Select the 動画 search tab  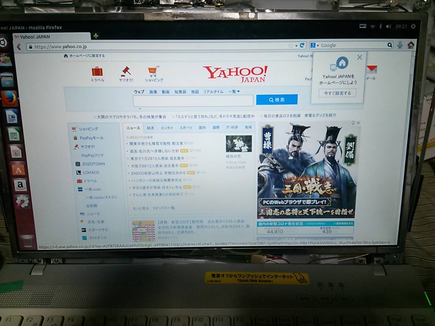pos(166,92)
